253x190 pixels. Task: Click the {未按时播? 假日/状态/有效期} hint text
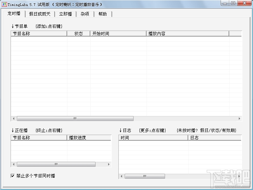point(206,130)
